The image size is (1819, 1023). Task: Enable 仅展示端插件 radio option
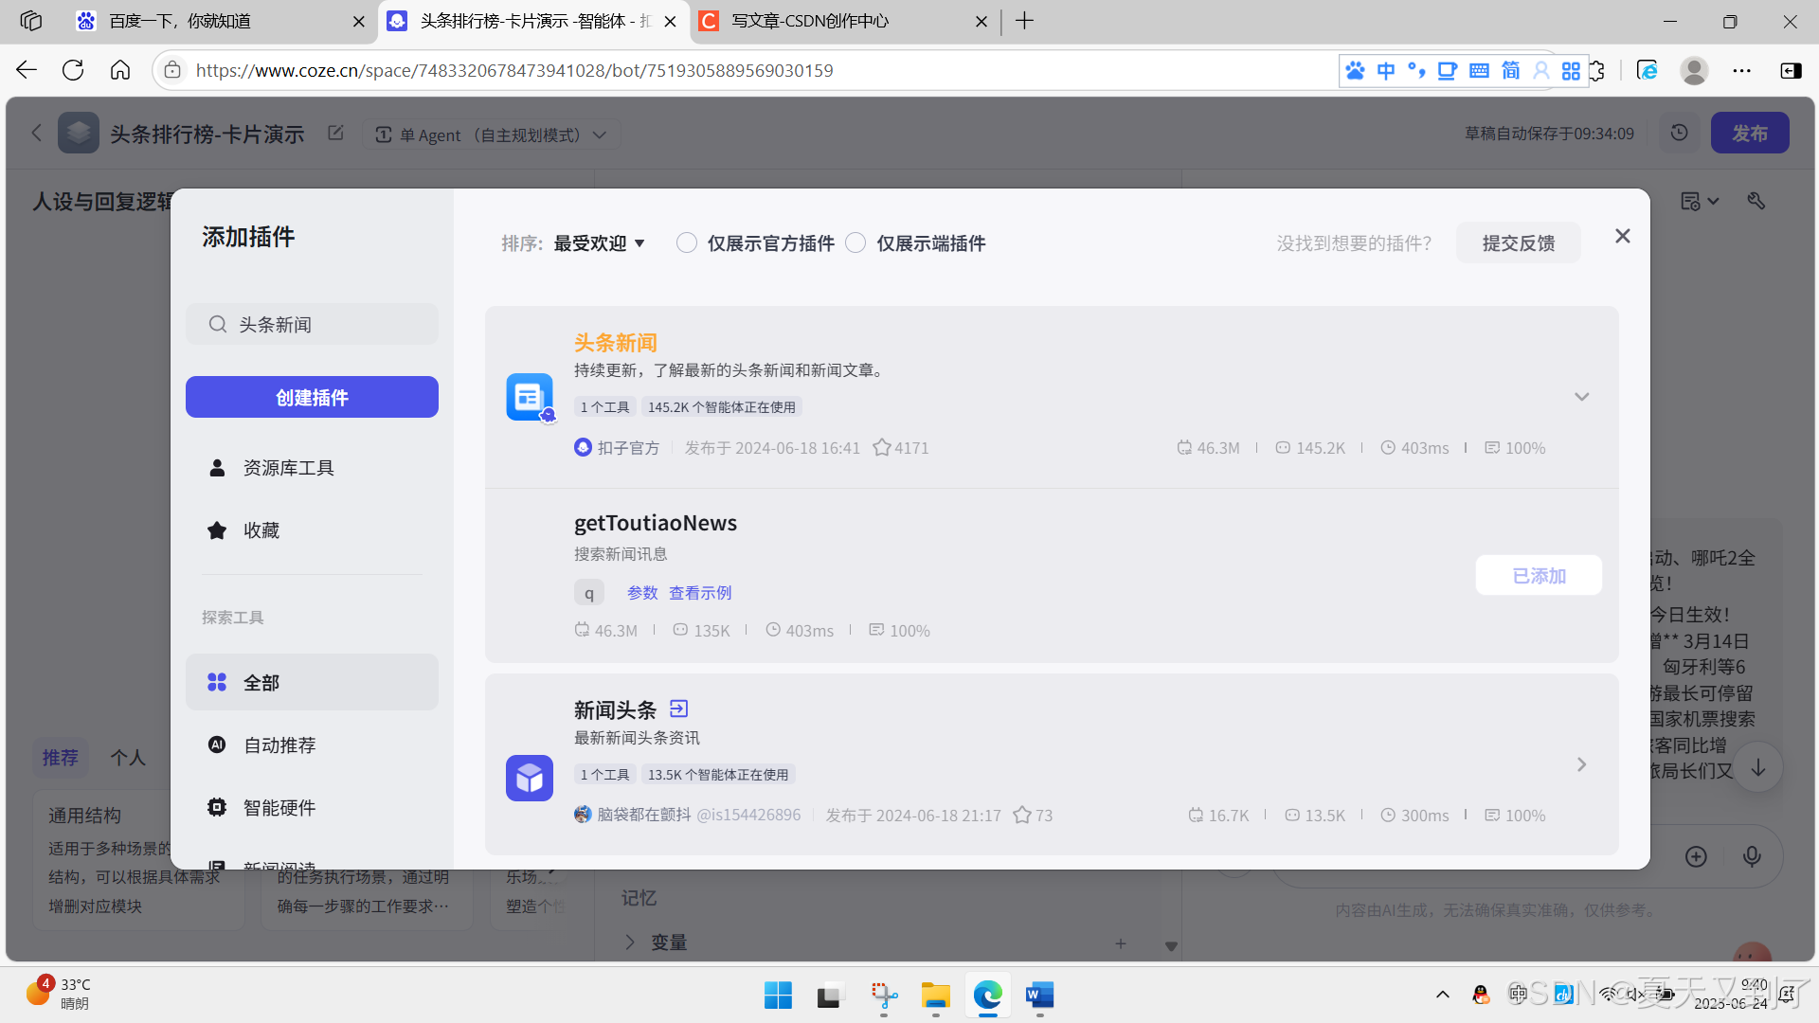855,243
